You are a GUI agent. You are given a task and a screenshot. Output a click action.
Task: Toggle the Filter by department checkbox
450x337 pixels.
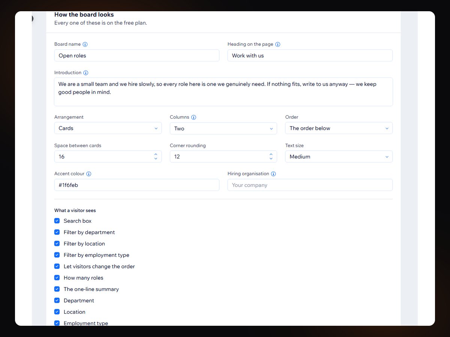(57, 232)
